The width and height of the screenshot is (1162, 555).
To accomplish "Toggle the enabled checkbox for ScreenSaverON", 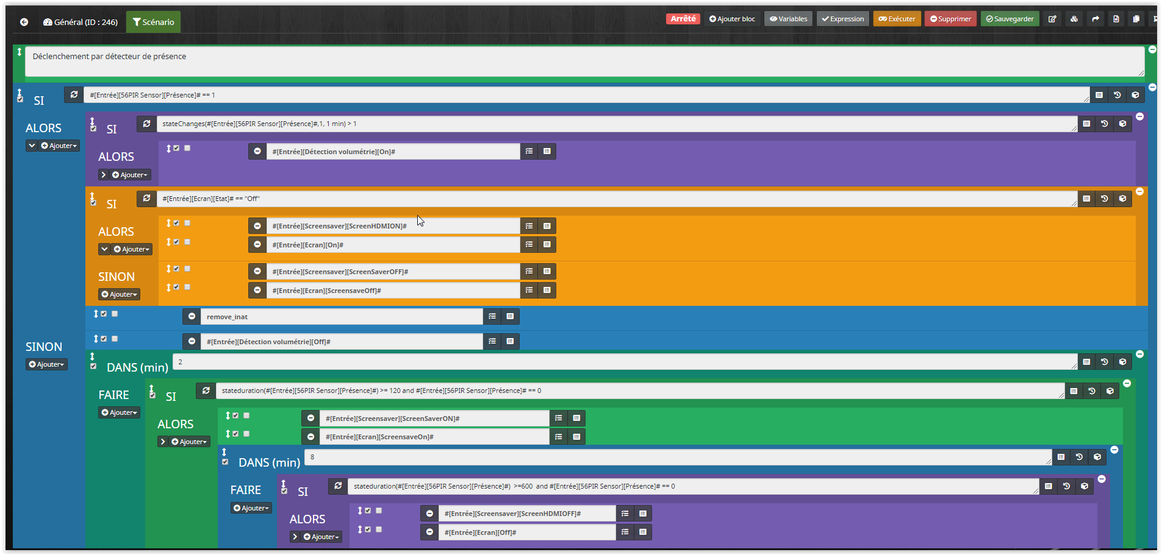I will tap(235, 415).
